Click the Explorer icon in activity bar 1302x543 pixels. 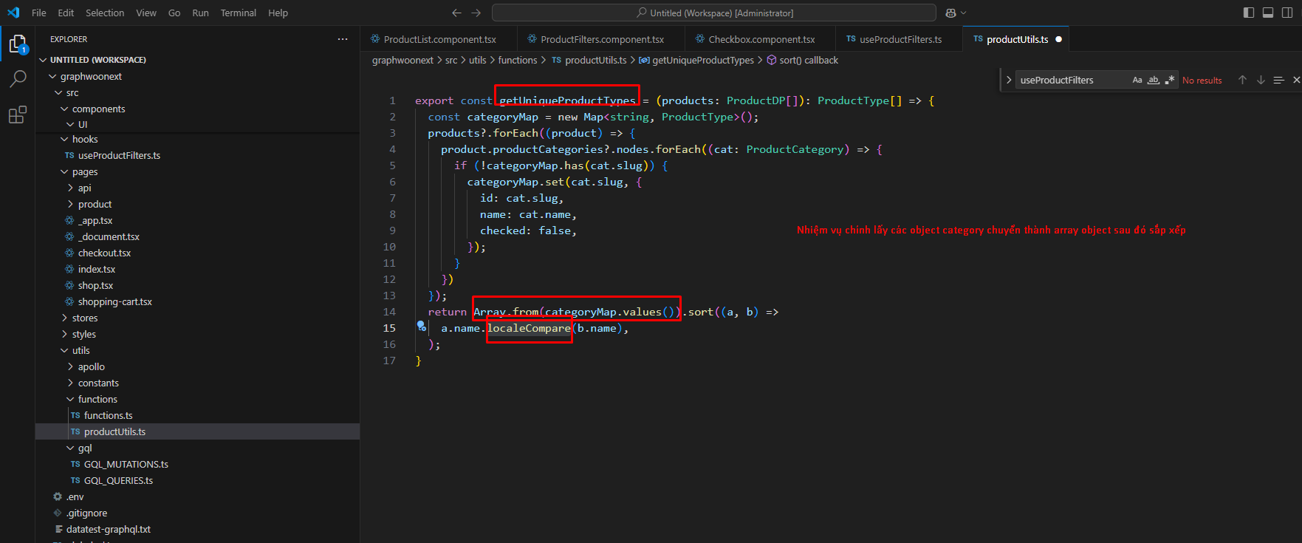point(18,44)
